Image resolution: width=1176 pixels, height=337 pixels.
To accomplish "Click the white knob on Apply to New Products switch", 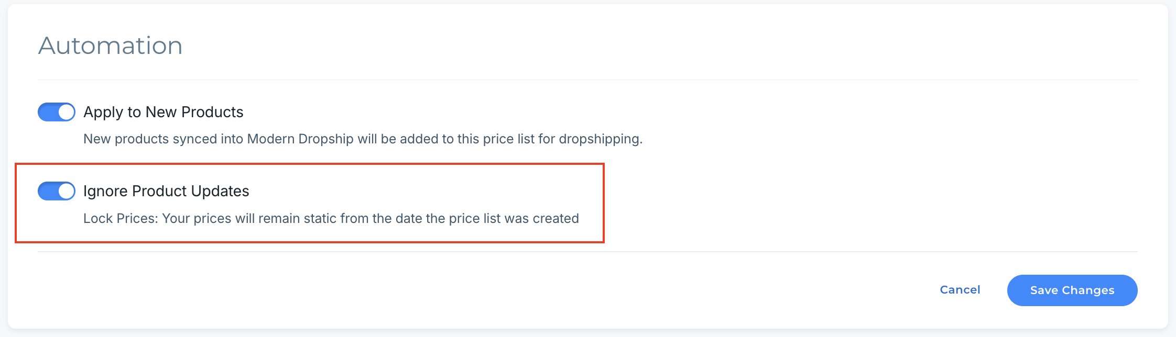I will click(66, 112).
